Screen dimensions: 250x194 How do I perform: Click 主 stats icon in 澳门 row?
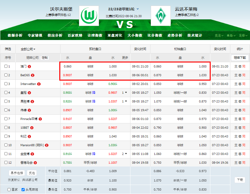236,66
